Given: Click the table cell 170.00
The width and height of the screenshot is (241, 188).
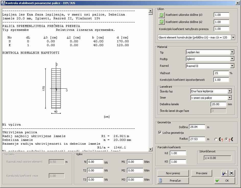Looking at the screenshot, I should [123, 41].
